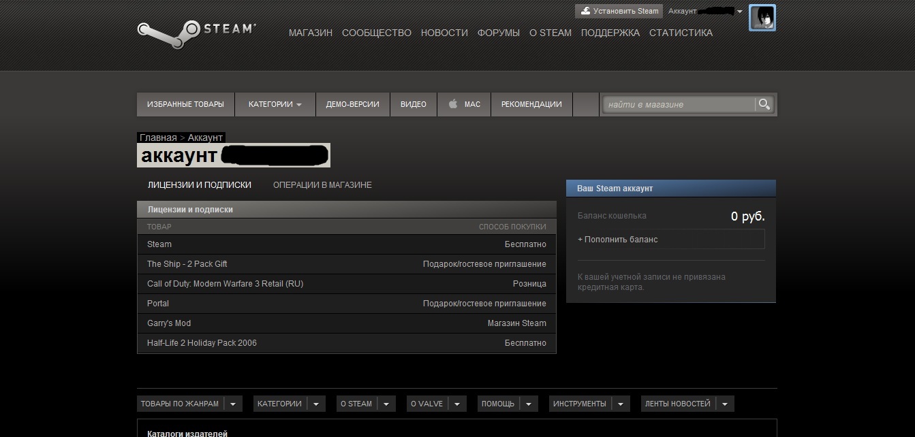915x437 pixels.
Task: Expand ПОМОЩЬ dropdown arrow
Action: pos(529,404)
